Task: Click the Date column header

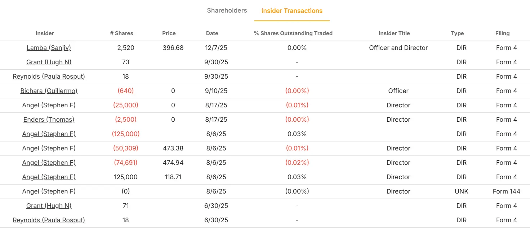Action: (212, 33)
